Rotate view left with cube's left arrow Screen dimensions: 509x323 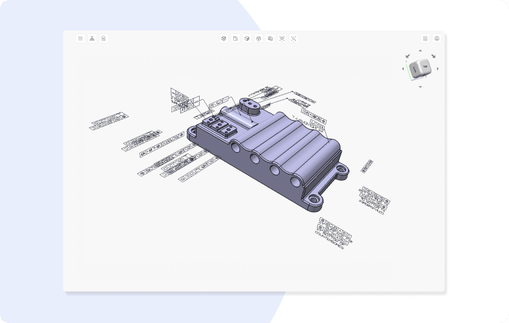pos(403,69)
